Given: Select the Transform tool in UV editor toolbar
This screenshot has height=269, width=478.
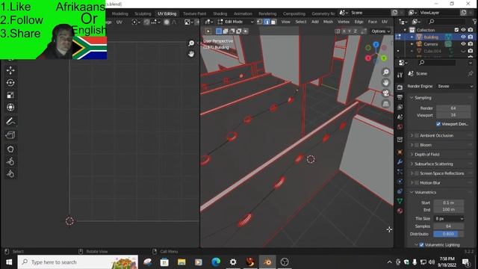Looking at the screenshot, I should pos(10,108).
